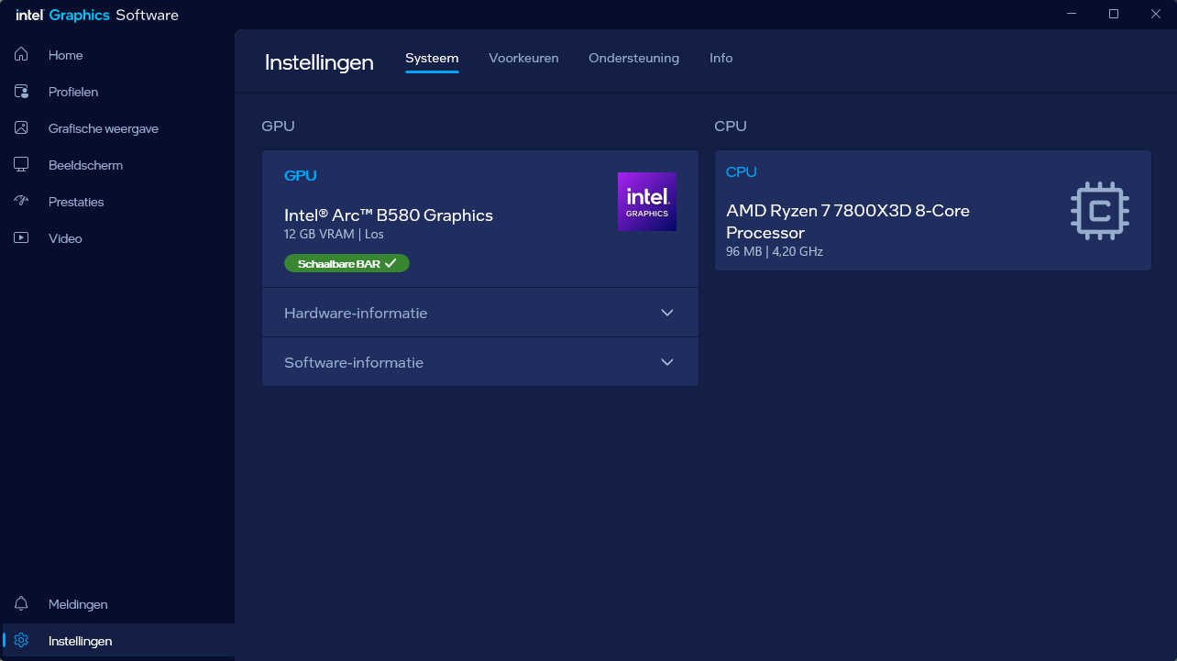Click the Home icon in sidebar
This screenshot has height=661, width=1177.
pyautogui.click(x=21, y=55)
